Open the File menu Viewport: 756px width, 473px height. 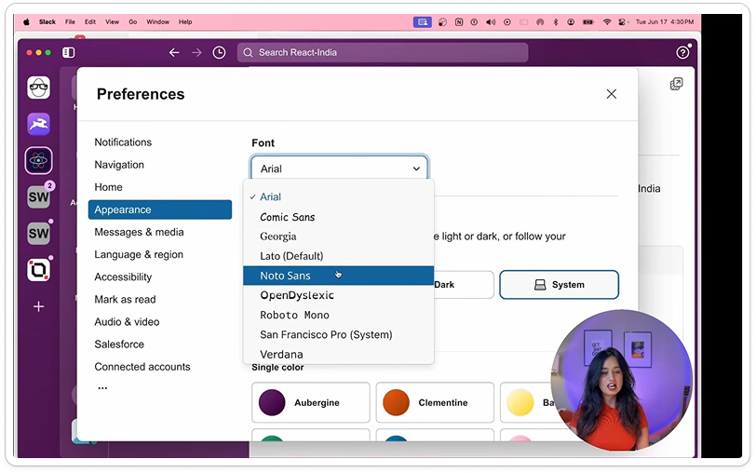(x=70, y=21)
